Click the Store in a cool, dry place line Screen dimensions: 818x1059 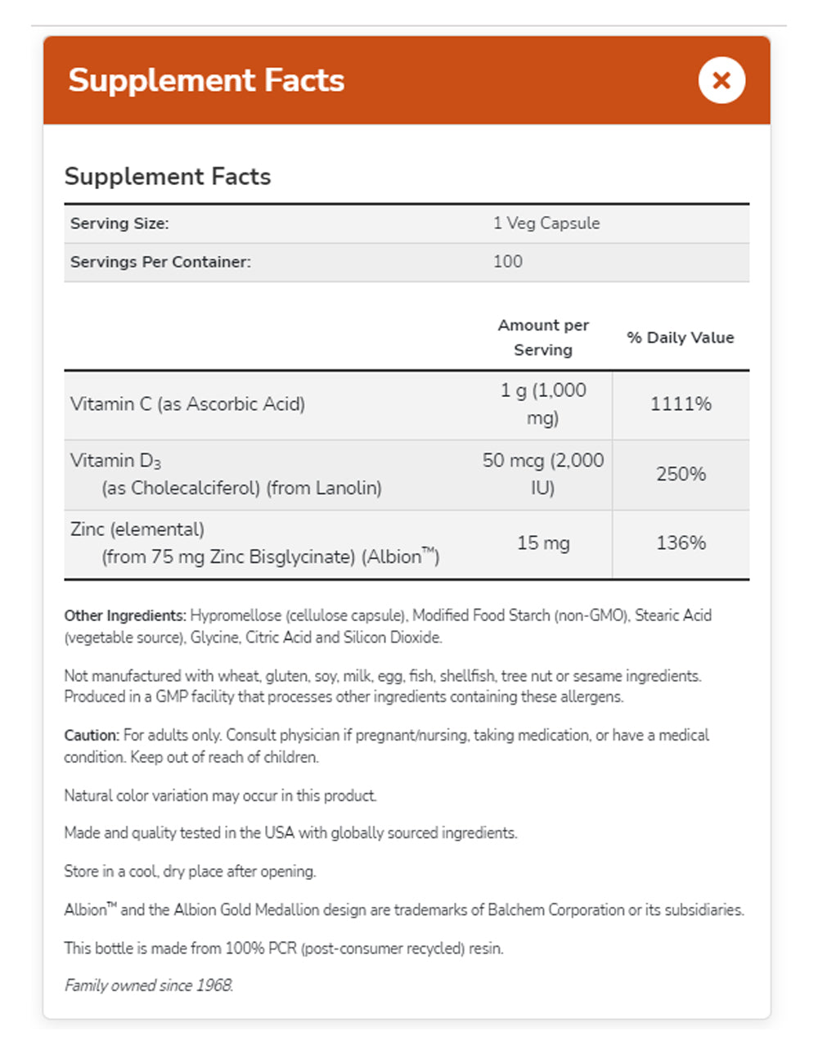coord(190,872)
